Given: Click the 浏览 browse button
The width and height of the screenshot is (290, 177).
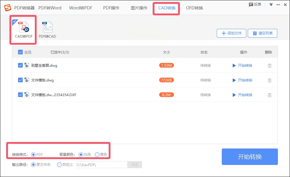Looking at the screenshot, I should click(x=135, y=164).
